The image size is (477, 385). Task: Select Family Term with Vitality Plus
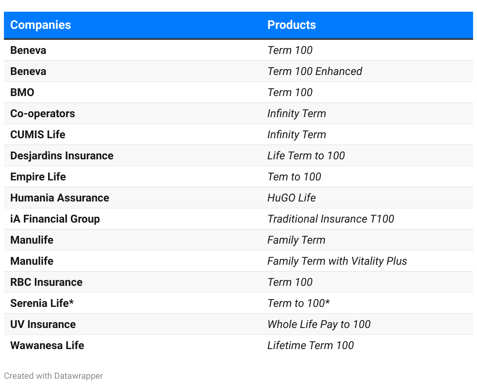point(337,261)
